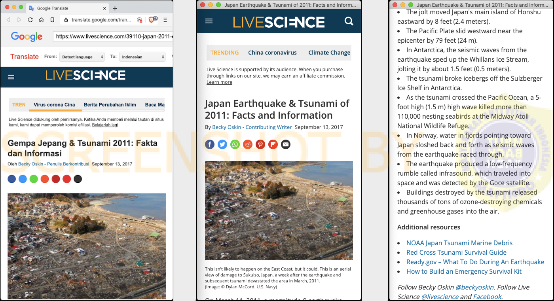
Task: Open a new browser tab
Action: point(115,8)
